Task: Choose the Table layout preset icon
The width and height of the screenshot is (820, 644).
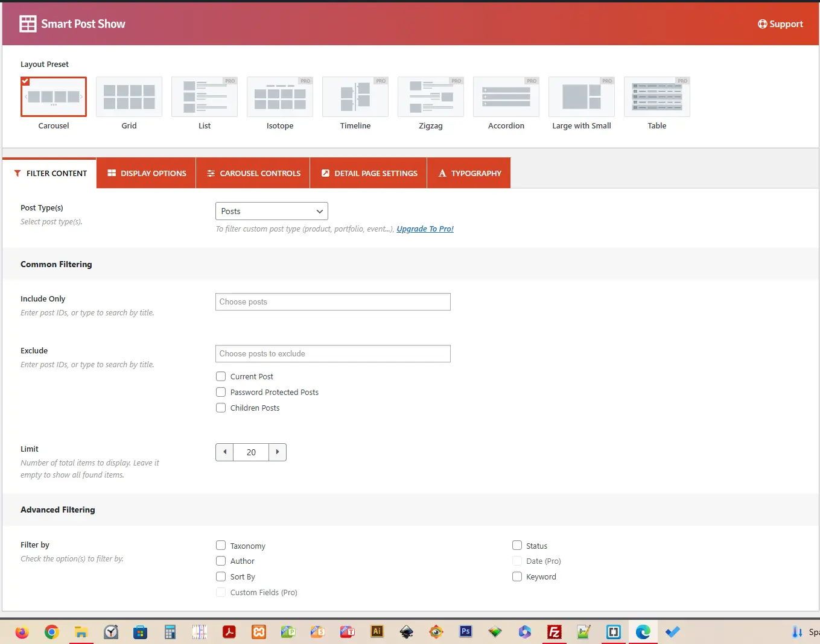Action: 657,96
